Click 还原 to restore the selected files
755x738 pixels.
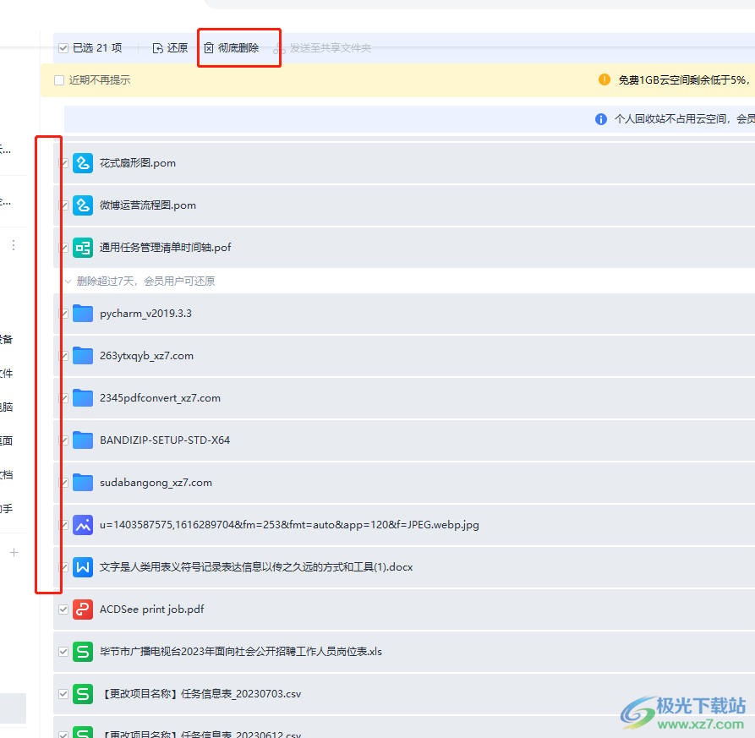170,48
